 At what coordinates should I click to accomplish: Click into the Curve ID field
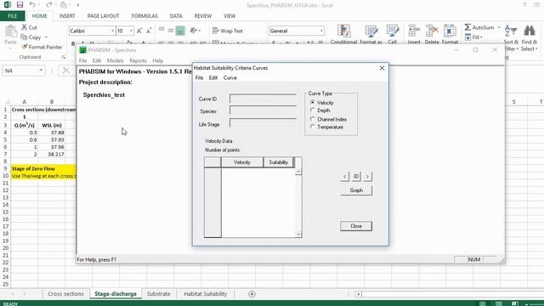coord(263,99)
